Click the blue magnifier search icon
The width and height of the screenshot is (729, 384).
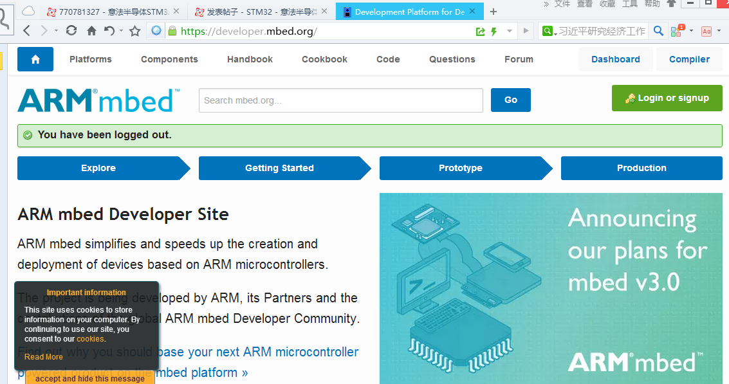658,31
